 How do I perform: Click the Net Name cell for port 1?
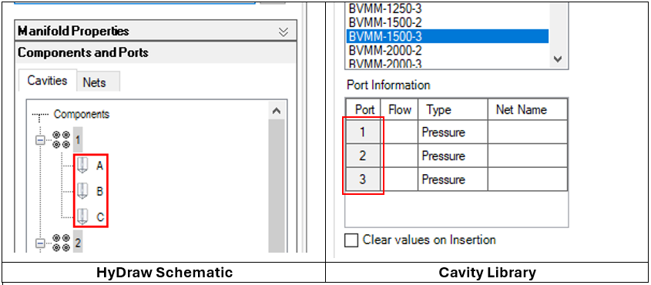click(527, 132)
